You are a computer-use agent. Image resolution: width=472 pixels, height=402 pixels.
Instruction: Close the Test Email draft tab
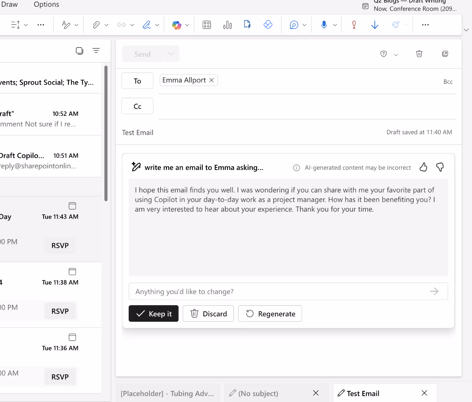tap(424, 393)
